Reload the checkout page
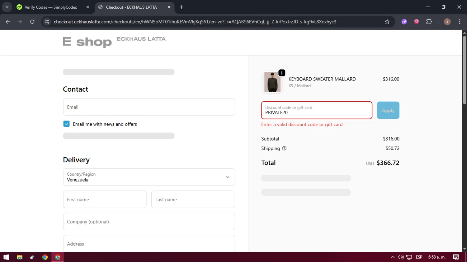The image size is (467, 262). (x=32, y=22)
